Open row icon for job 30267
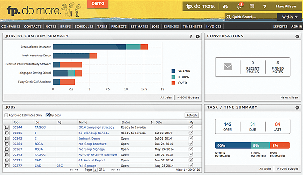Screen dimensions: 303x175 click(7, 149)
